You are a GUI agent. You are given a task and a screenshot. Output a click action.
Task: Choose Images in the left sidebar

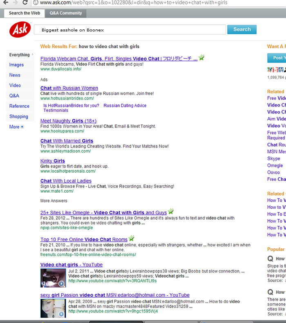click(x=16, y=65)
